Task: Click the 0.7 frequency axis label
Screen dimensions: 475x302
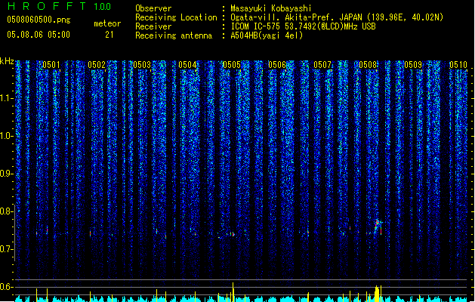Action: (x=6, y=249)
